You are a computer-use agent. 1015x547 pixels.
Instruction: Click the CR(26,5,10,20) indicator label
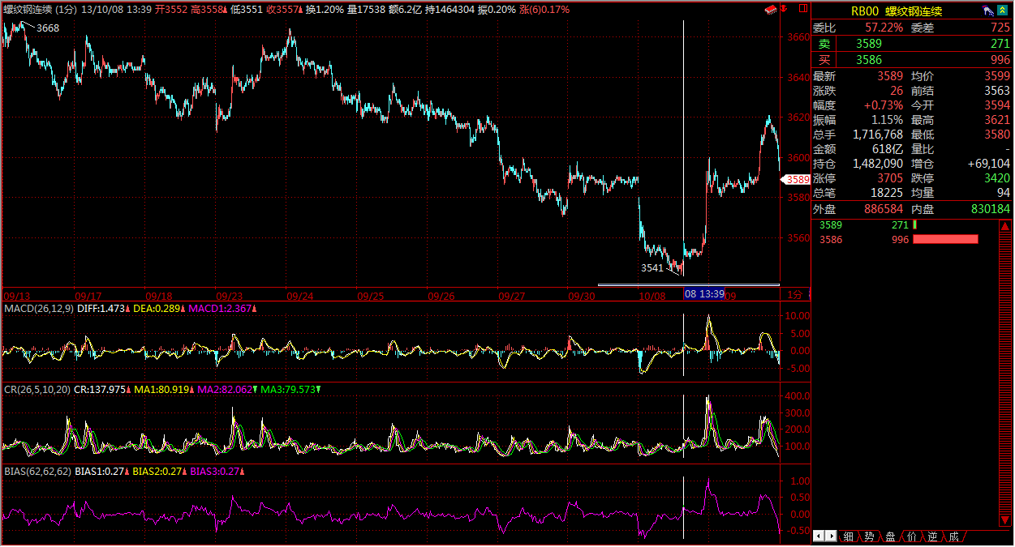(x=37, y=390)
